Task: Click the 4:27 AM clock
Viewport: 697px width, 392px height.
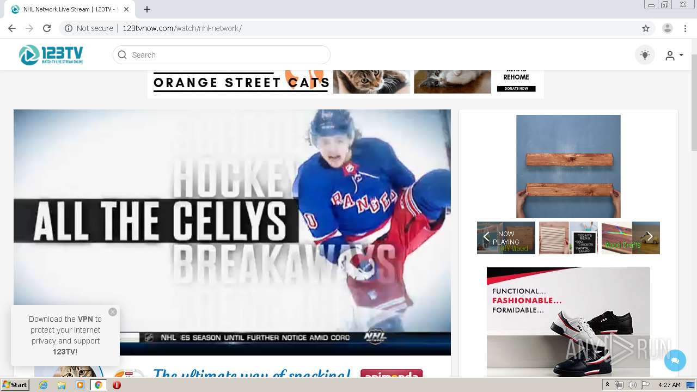Action: click(x=669, y=385)
